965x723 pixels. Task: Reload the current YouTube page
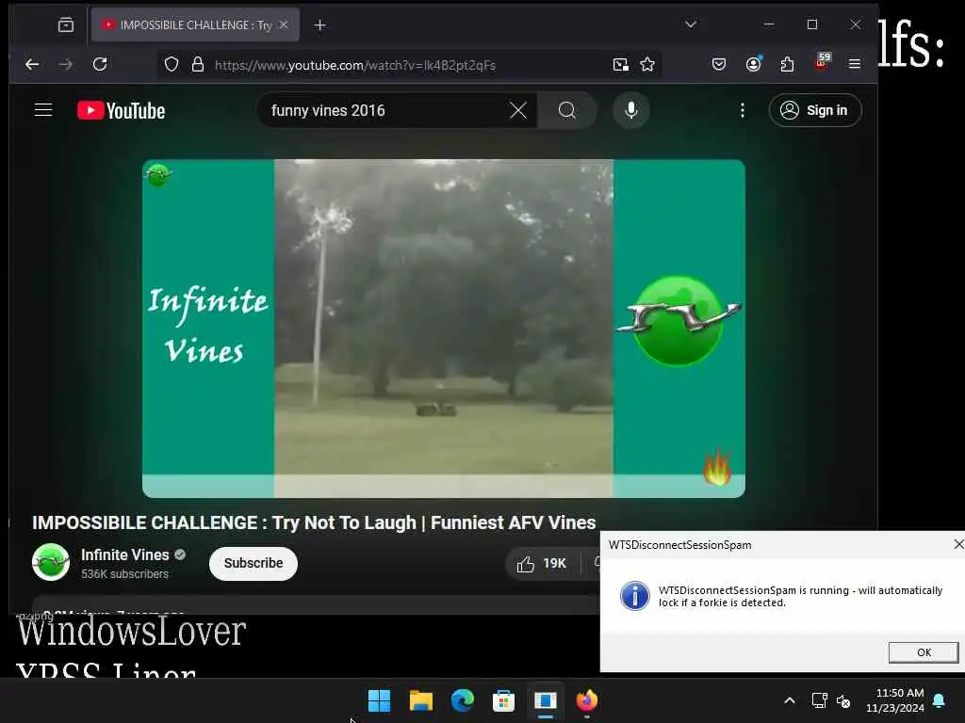[x=100, y=64]
